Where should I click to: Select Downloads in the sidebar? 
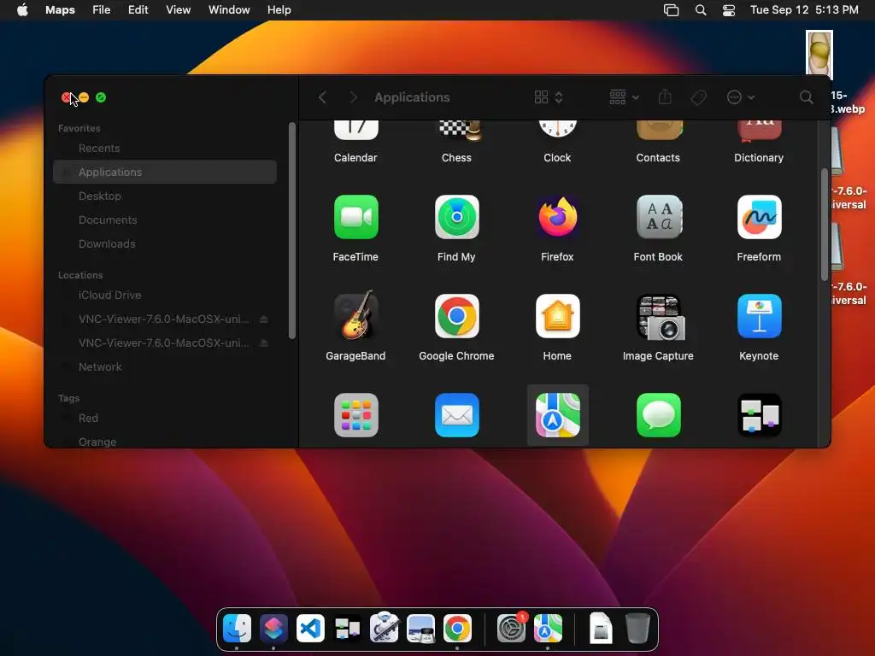click(x=165, y=243)
